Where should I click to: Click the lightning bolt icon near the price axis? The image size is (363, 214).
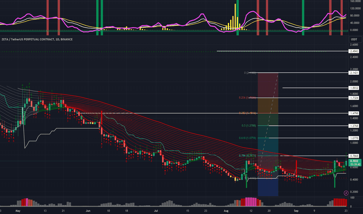point(346,193)
